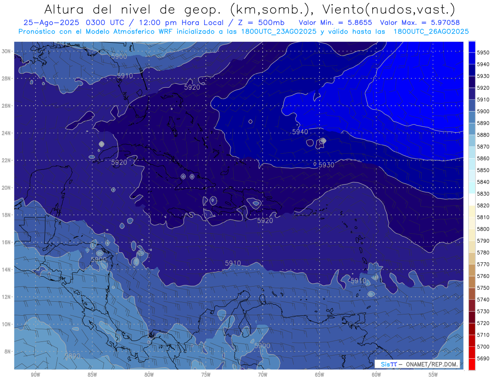The height and width of the screenshot is (380, 491).
Task: Click the 70W longitude label
Action: [x=263, y=375]
